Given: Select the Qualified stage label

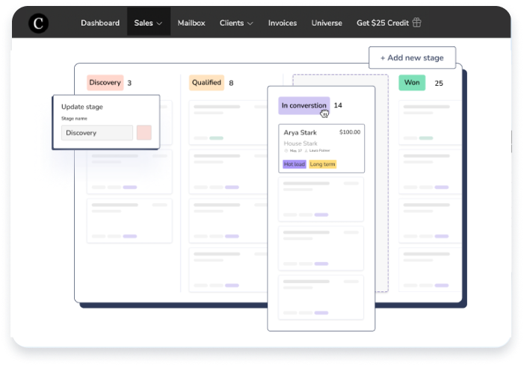Looking at the screenshot, I should tap(206, 83).
